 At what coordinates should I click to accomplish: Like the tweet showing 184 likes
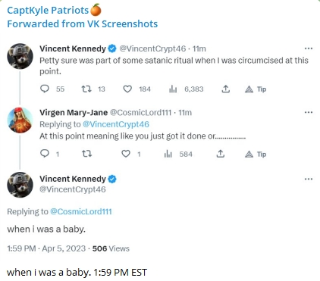[x=127, y=89]
